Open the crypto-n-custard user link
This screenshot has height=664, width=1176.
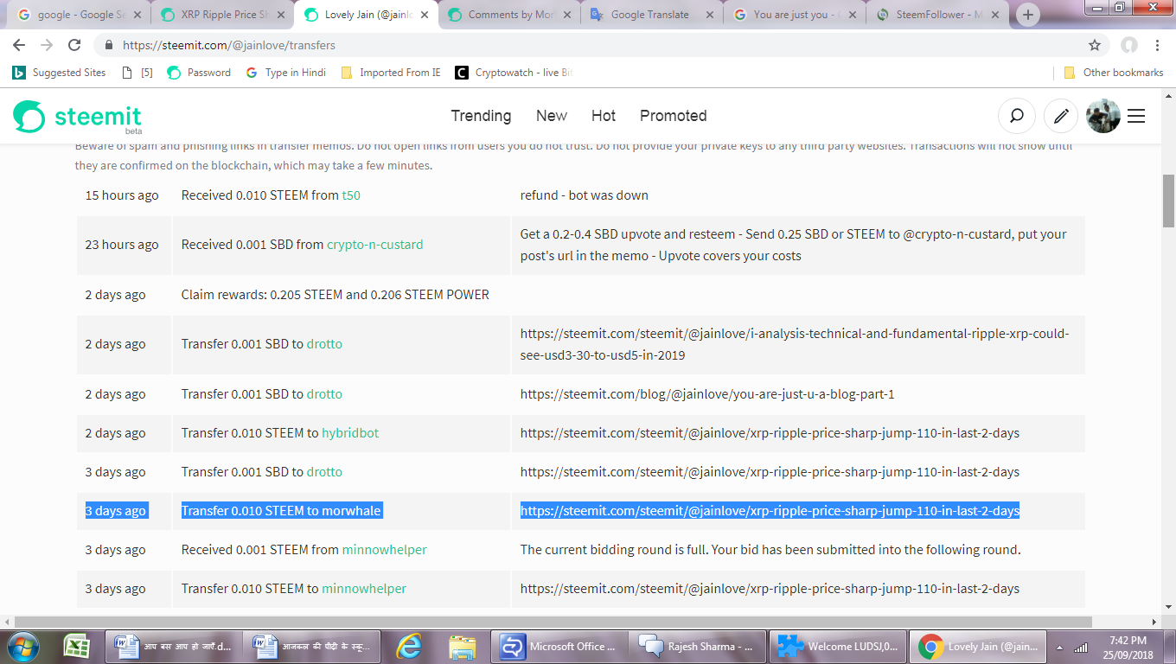375,245
